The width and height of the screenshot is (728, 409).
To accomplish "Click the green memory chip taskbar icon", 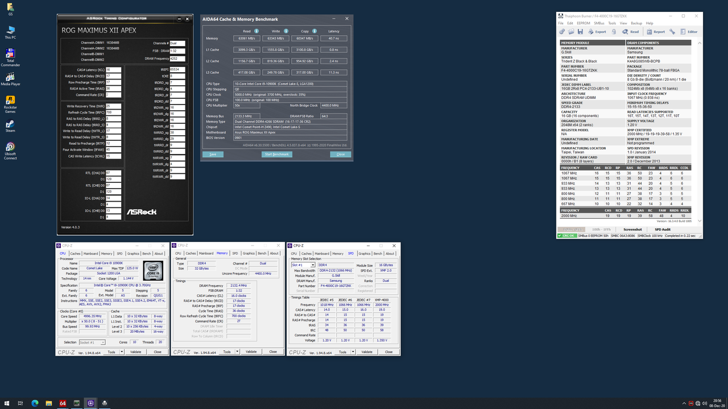I will coord(77,403).
